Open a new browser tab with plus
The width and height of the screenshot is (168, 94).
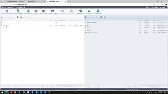tap(69, 2)
